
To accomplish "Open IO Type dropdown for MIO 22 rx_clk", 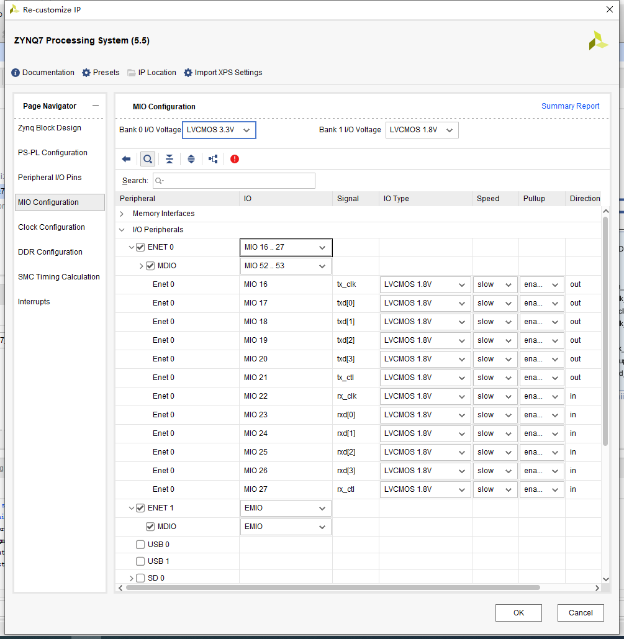I will (x=425, y=396).
